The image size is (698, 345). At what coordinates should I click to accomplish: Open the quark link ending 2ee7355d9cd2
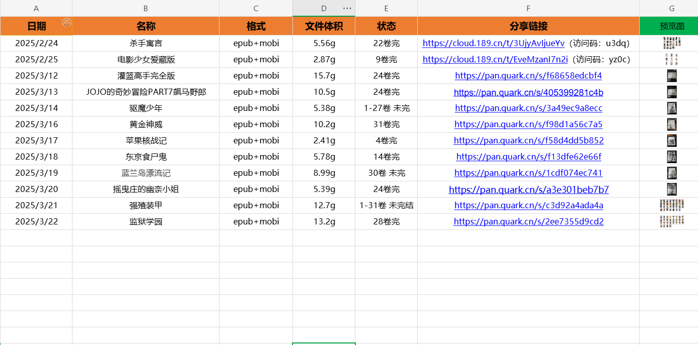528,222
